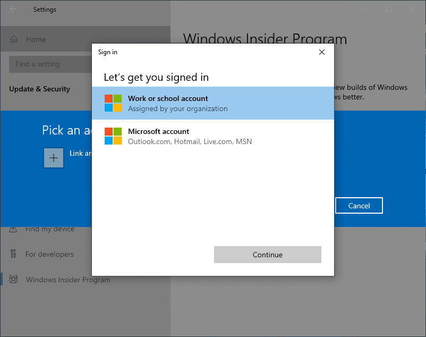Click the Microsoft logo beside Microsoft account
This screenshot has height=337, width=426.
tap(113, 136)
